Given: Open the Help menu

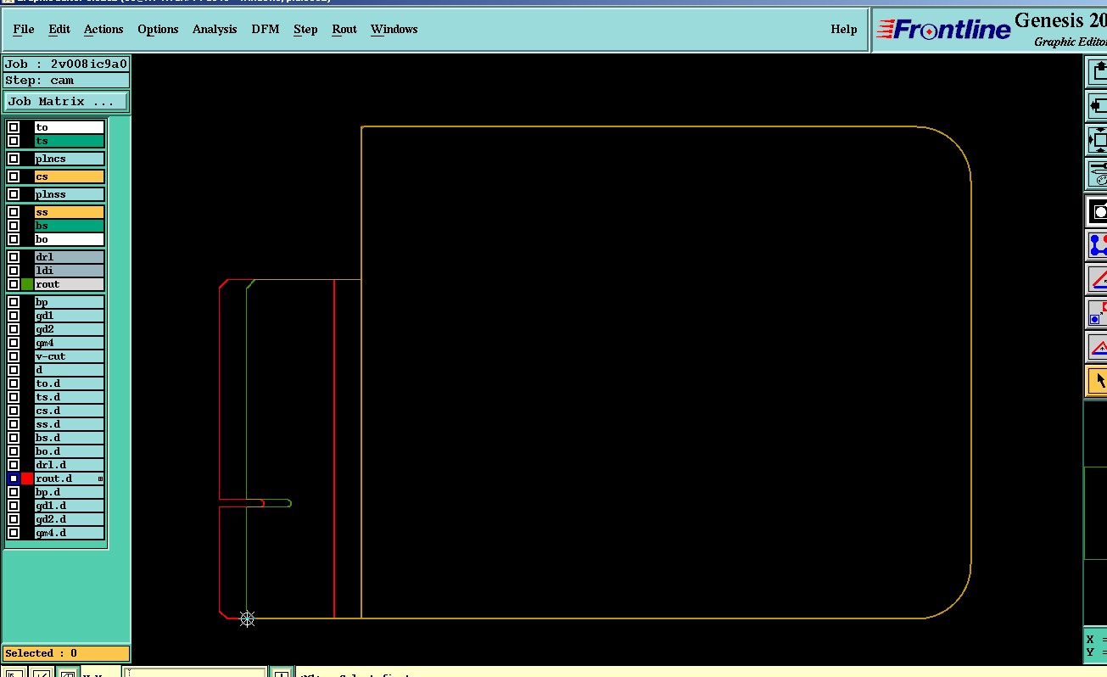Looking at the screenshot, I should tap(843, 30).
